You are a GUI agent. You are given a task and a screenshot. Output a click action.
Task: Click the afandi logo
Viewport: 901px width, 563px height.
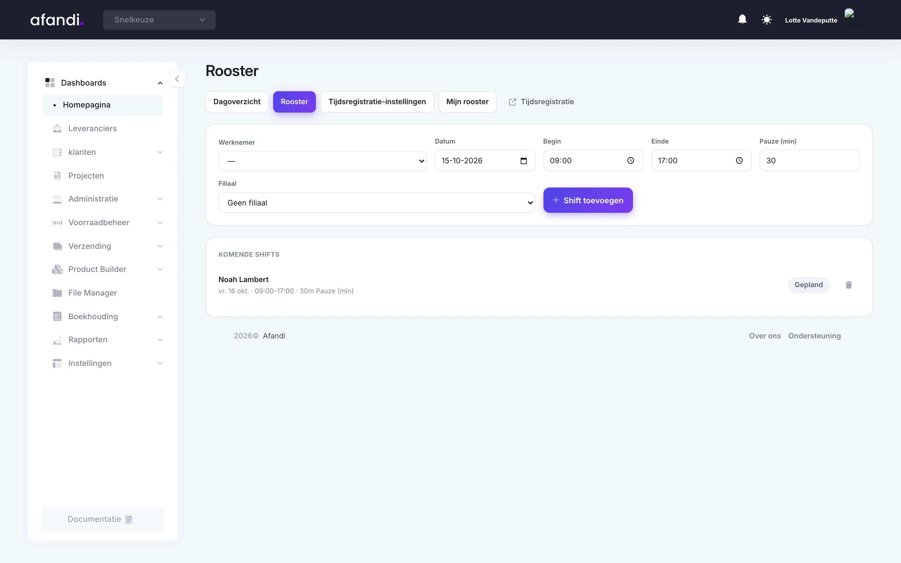point(57,20)
